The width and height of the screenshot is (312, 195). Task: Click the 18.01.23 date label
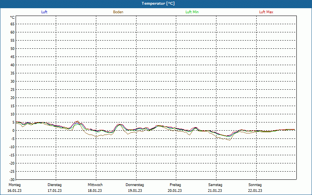pyautogui.click(x=95, y=191)
